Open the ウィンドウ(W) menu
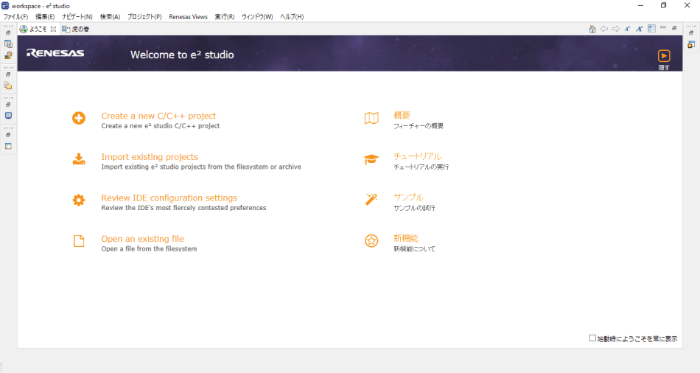700x373 pixels. pyautogui.click(x=257, y=16)
